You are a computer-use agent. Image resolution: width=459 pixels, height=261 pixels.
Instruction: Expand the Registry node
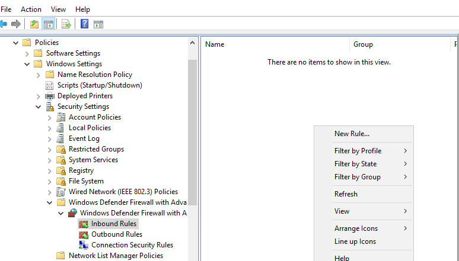[x=49, y=171]
